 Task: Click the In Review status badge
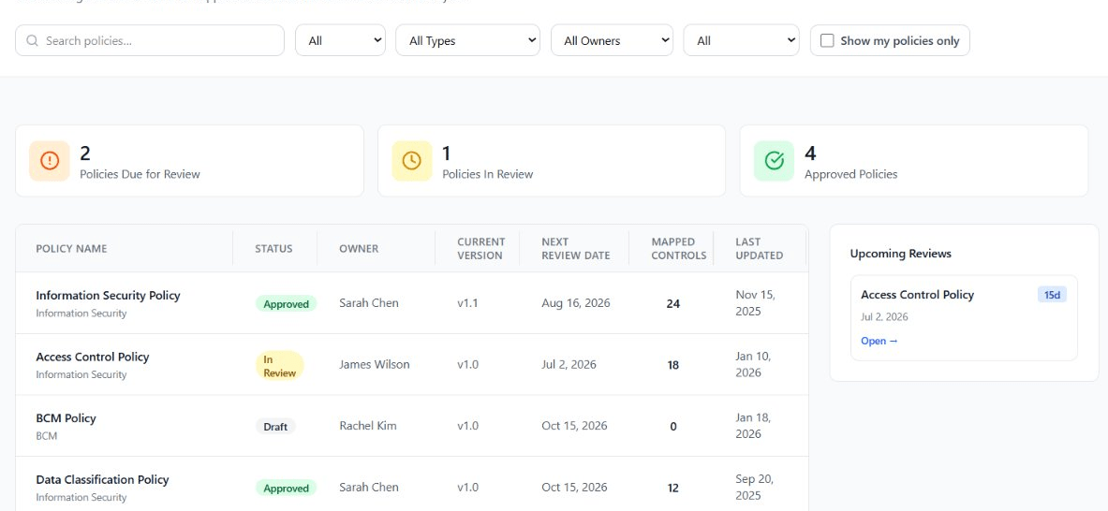tap(280, 366)
